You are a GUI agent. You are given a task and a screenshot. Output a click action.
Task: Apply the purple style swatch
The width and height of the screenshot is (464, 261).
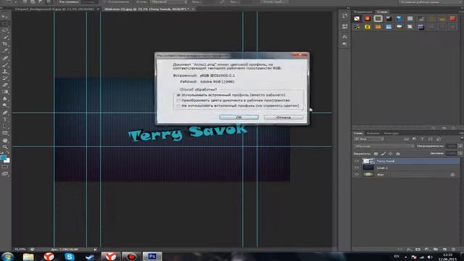point(420,27)
